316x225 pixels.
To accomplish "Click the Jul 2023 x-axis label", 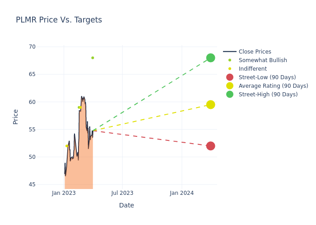I will click(x=122, y=193).
